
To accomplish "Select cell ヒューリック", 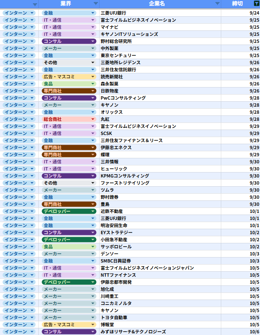I will (160, 169).
